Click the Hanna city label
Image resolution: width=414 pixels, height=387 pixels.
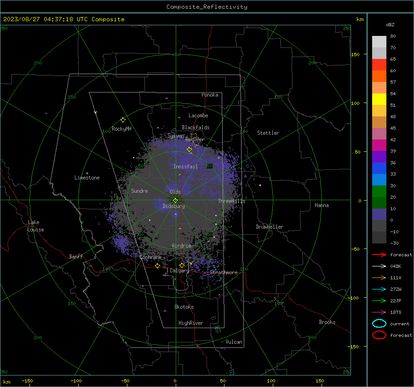322,205
